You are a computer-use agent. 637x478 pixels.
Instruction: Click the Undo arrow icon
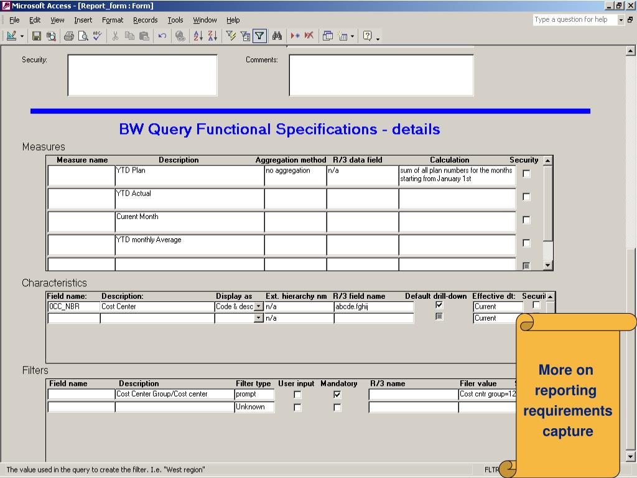click(162, 36)
